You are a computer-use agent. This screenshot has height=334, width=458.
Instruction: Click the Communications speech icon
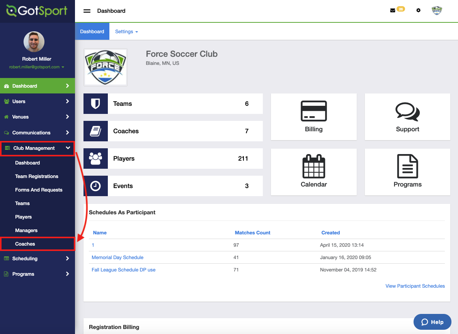point(7,133)
